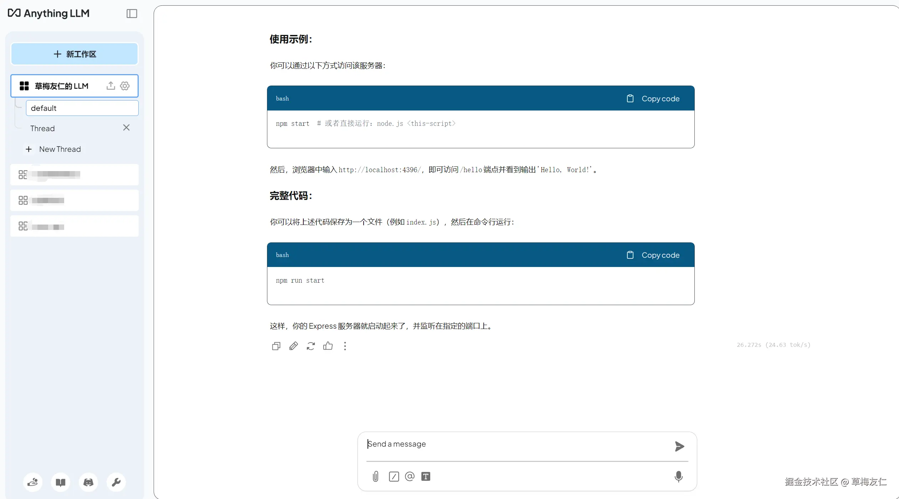Select the default thread
899x499 pixels.
click(82, 108)
